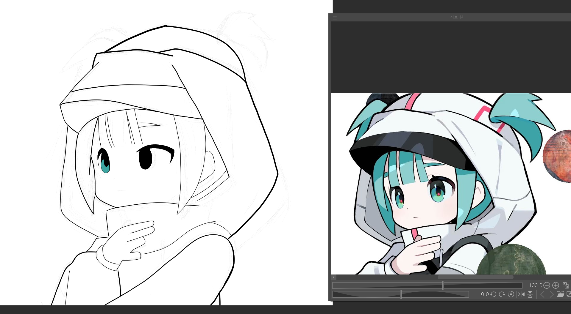571x314 pixels.
Task: Click the Sub View scroll-left arrow
Action: tap(334, 277)
